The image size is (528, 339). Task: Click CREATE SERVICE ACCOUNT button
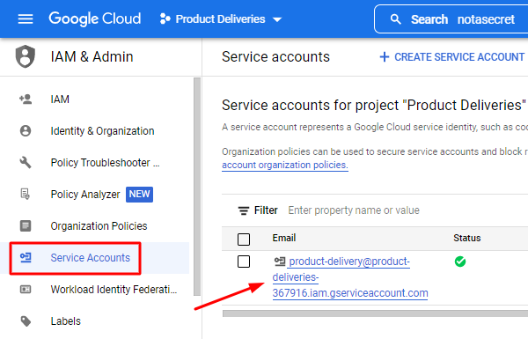pyautogui.click(x=452, y=57)
